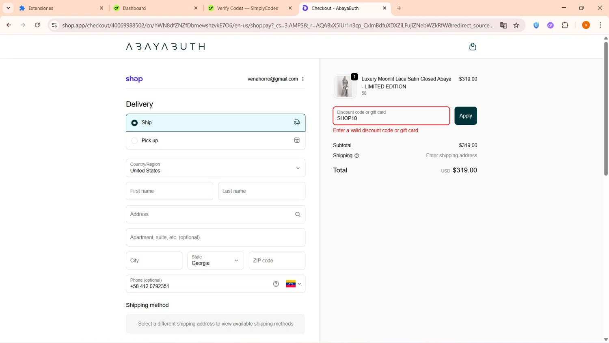Go back to previous page
The image size is (609, 343).
click(x=9, y=25)
